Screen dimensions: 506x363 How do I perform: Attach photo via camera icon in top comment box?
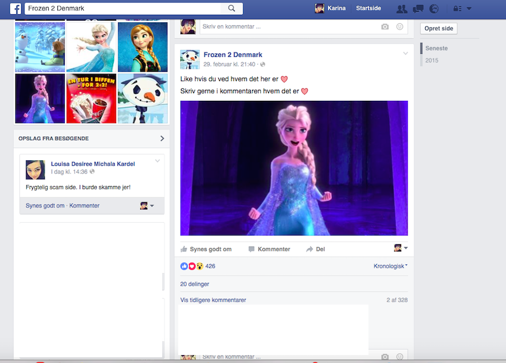coord(385,27)
